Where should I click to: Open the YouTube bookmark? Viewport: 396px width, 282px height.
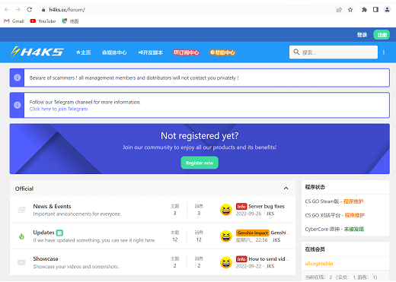pyautogui.click(x=43, y=21)
